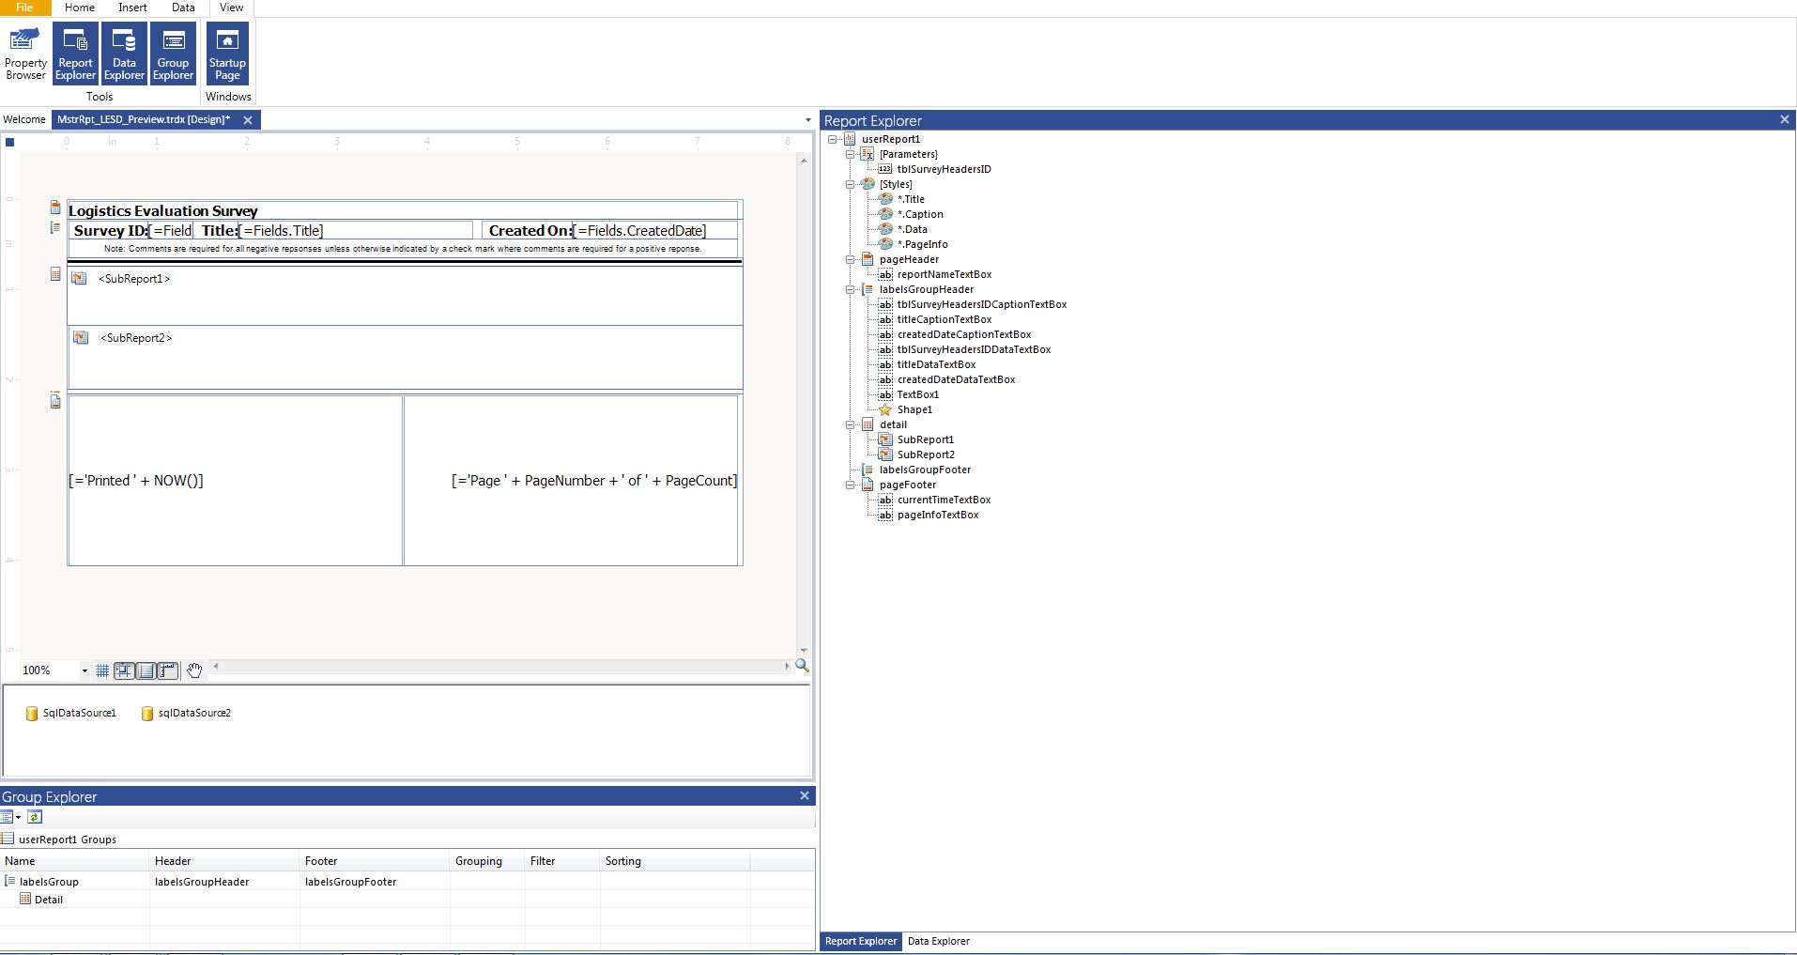Viewport: 1797px width, 955px height.
Task: Toggle the Group Explorer ribbon button
Action: coord(173,54)
